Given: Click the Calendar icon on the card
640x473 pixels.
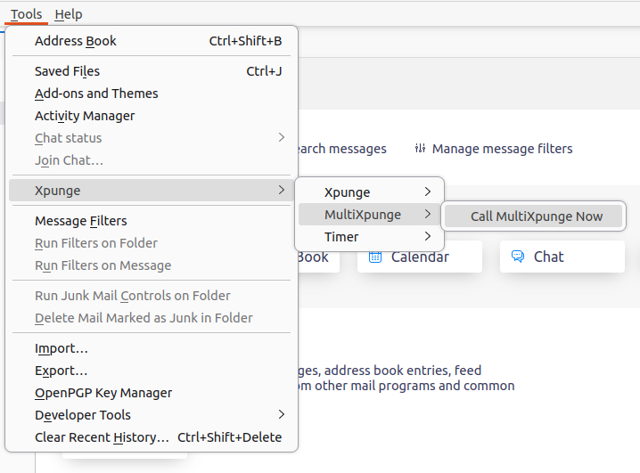Looking at the screenshot, I should (375, 257).
